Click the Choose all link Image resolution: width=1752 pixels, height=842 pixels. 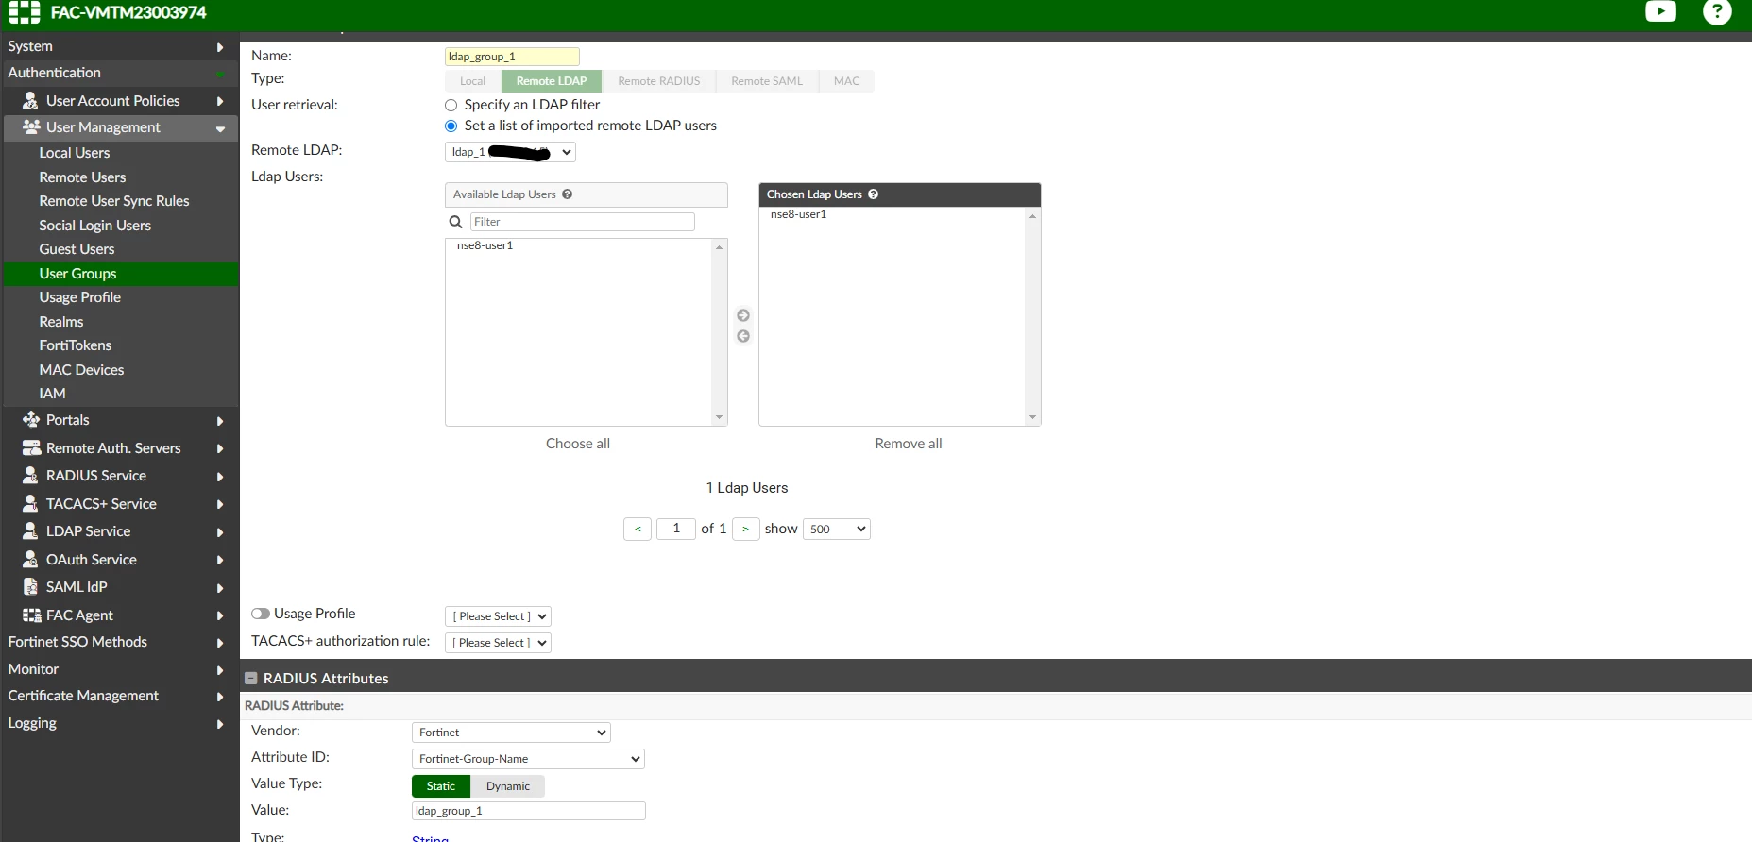click(x=578, y=444)
